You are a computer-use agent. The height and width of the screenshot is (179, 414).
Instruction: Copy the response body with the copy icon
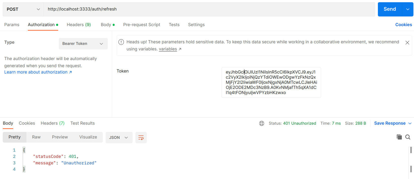pyautogui.click(x=399, y=137)
